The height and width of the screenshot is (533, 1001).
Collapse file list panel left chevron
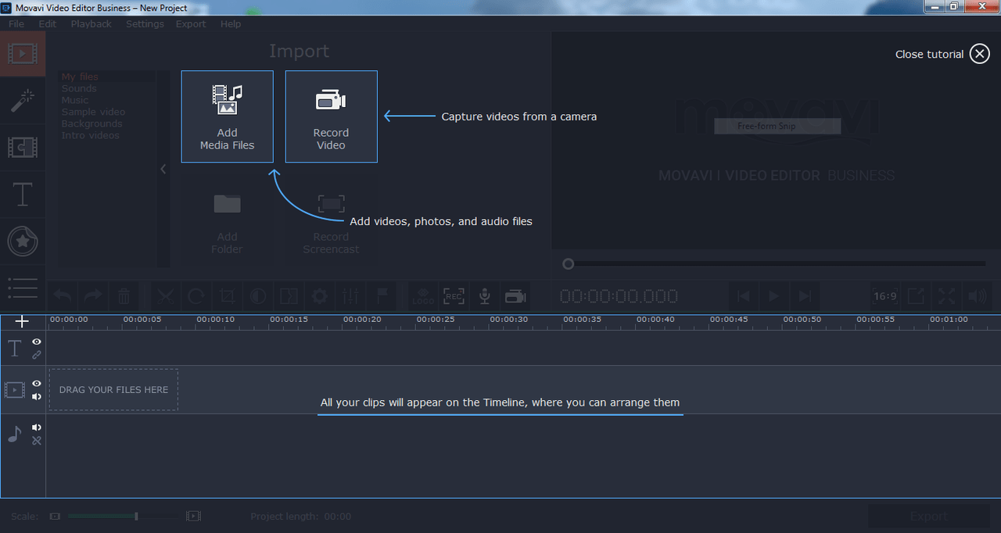163,169
